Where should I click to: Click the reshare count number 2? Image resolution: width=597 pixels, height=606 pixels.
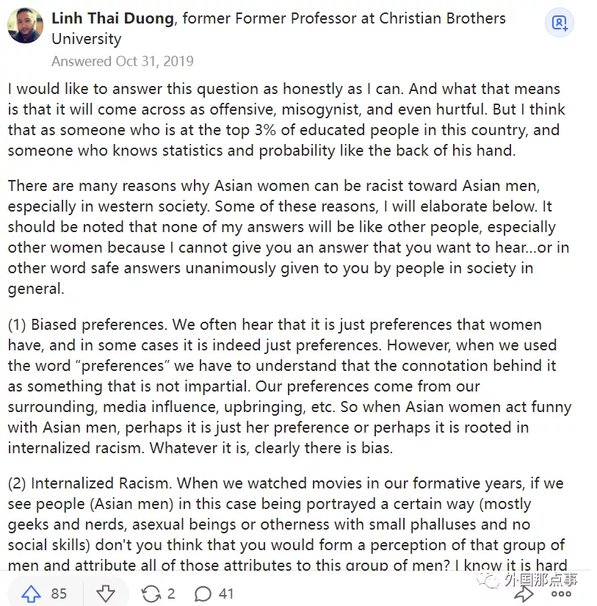(x=170, y=593)
